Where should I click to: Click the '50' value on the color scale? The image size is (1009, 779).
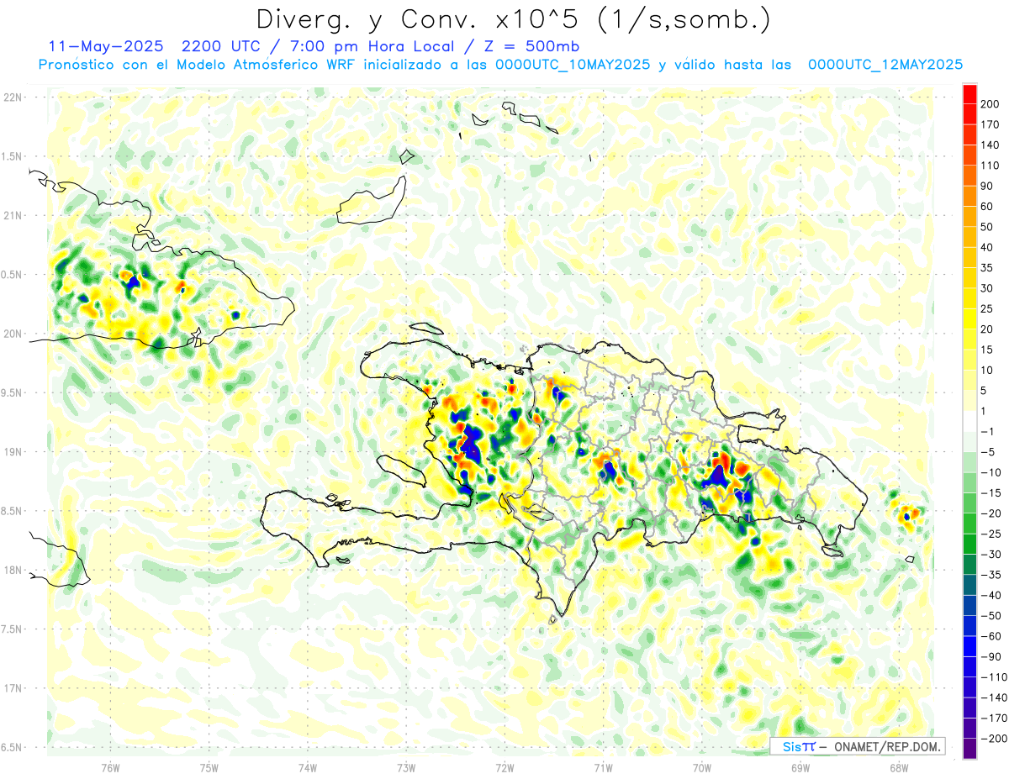(988, 227)
